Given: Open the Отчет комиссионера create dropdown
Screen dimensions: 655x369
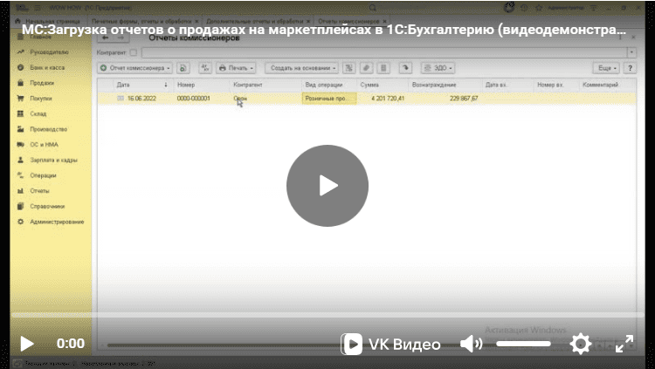Looking at the screenshot, I should [134, 68].
